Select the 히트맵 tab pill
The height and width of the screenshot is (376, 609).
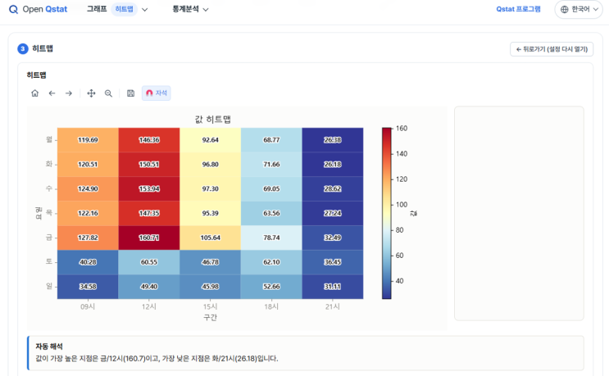pos(125,9)
